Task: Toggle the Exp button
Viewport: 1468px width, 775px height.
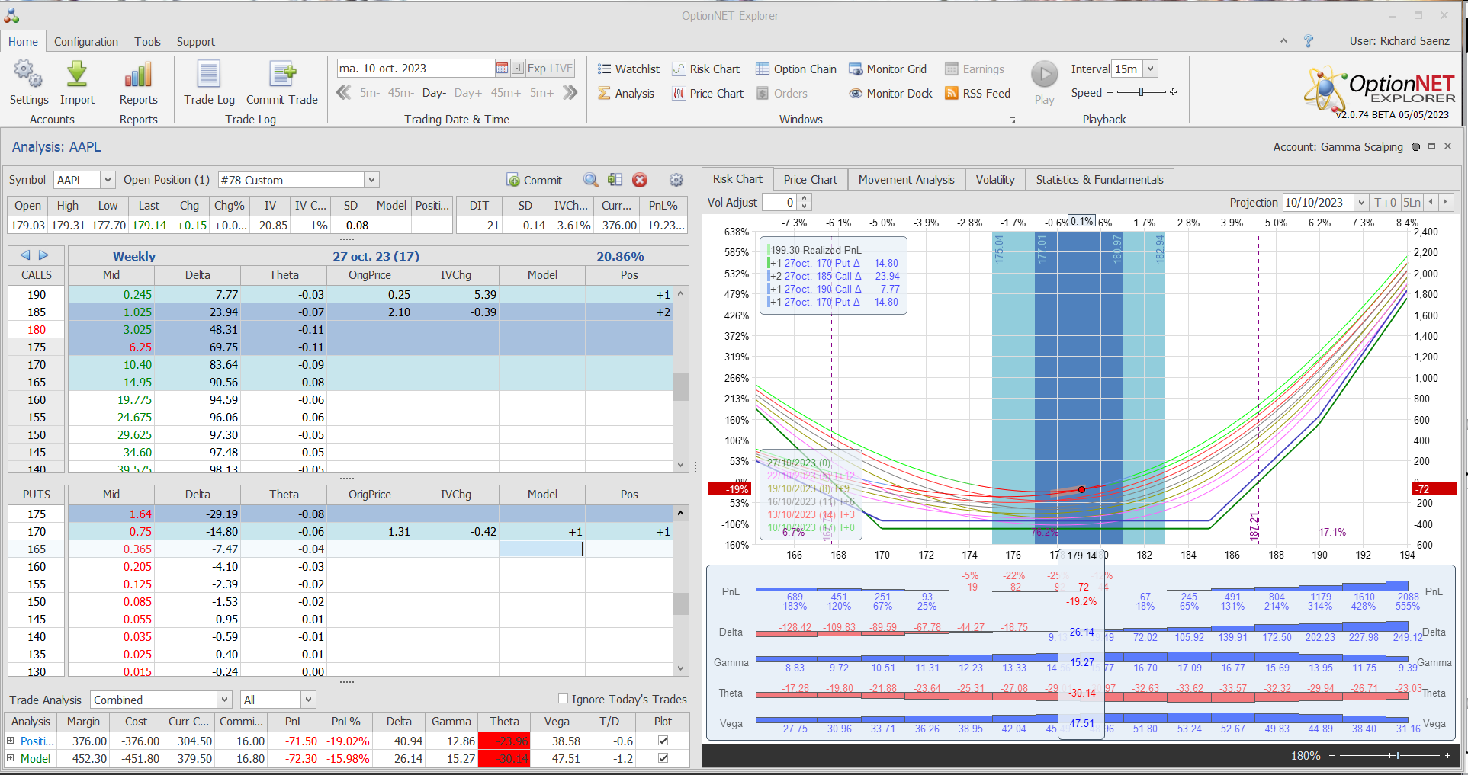Action: coord(536,69)
